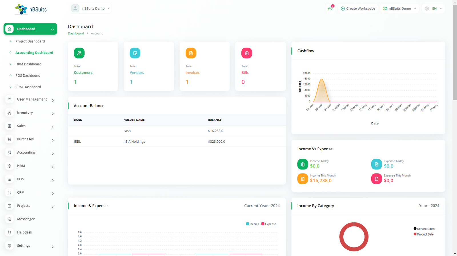Open the Helpdesk menu label
Image resolution: width=457 pixels, height=256 pixels.
(x=25, y=232)
